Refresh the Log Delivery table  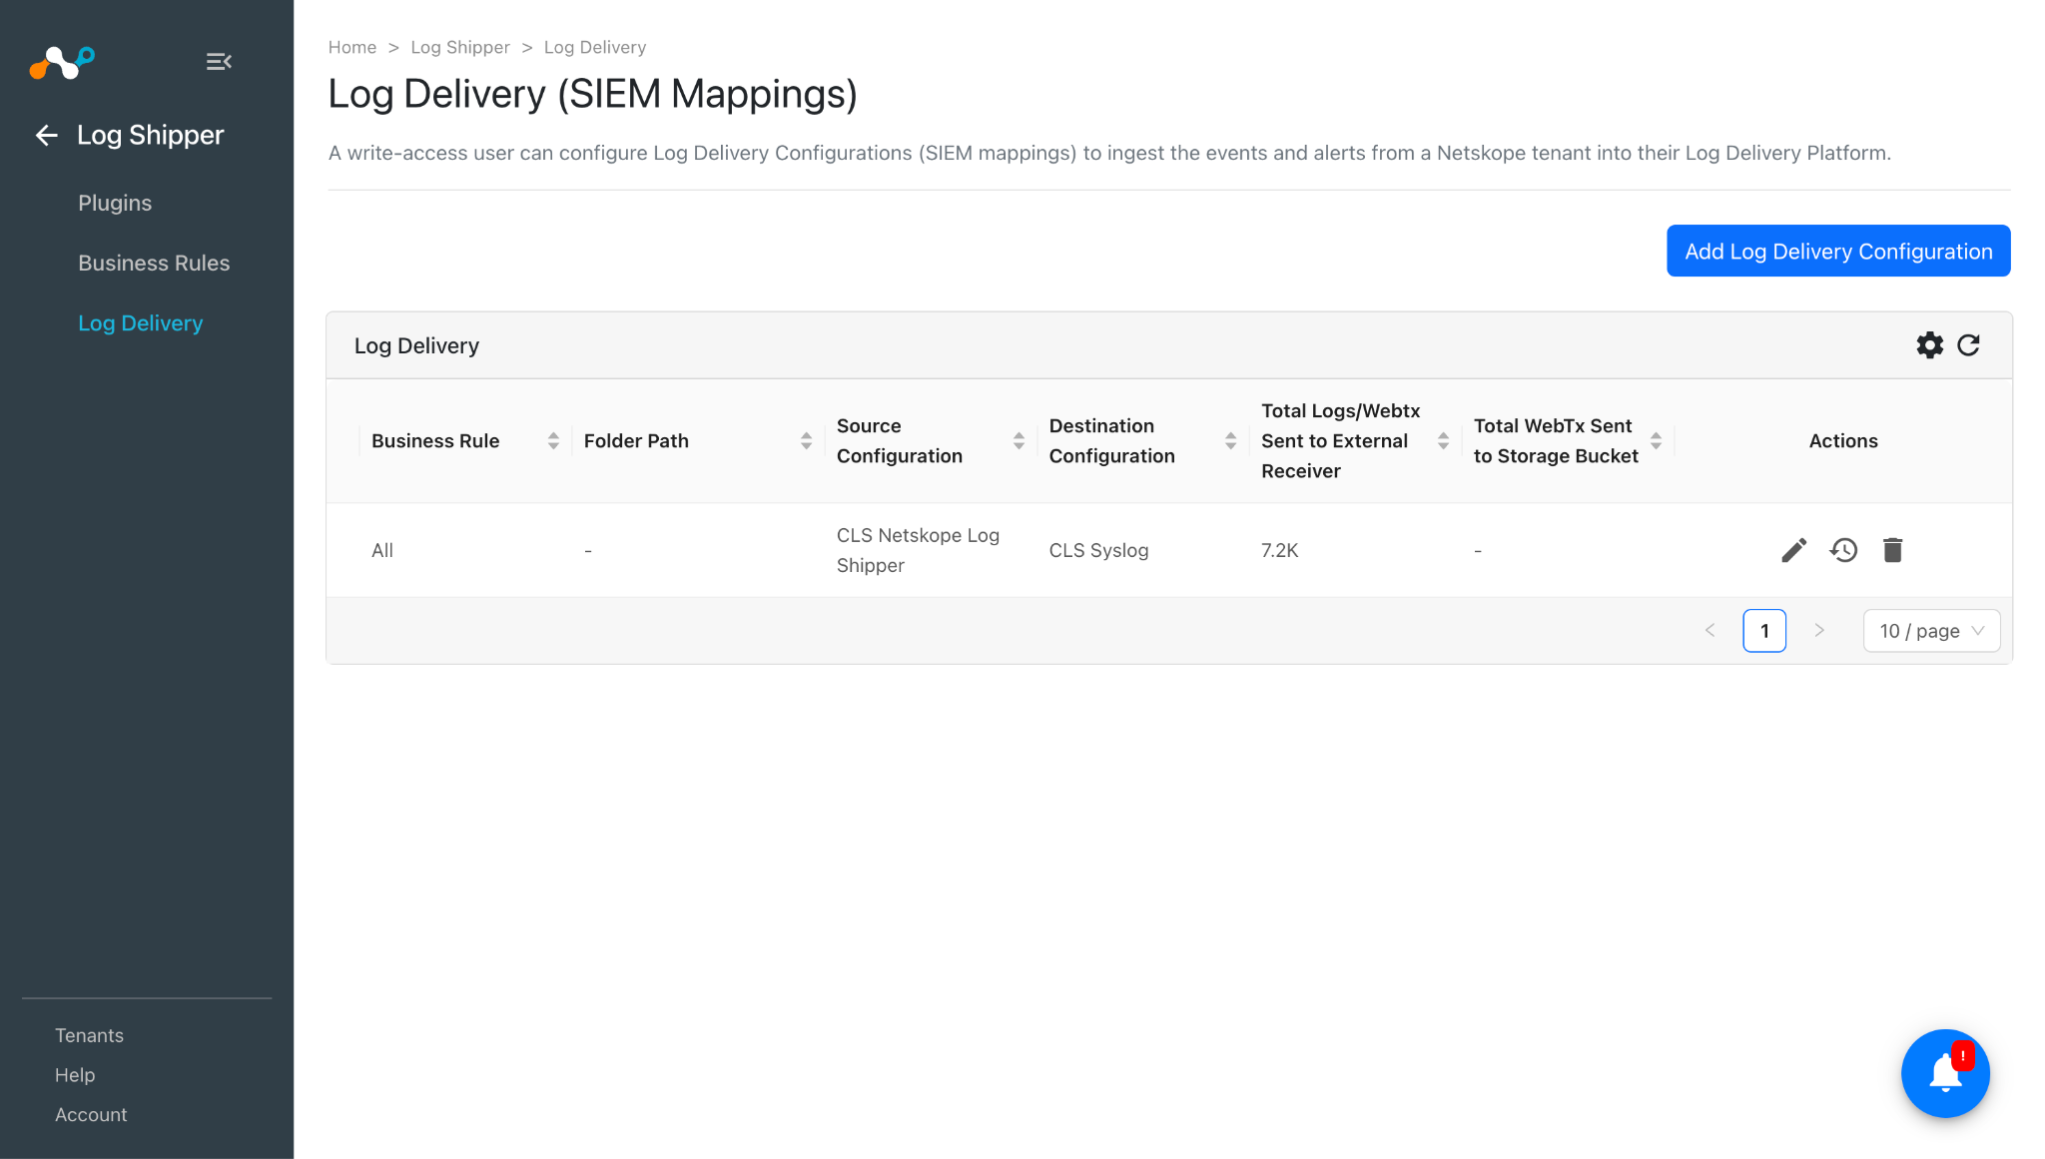1968,345
